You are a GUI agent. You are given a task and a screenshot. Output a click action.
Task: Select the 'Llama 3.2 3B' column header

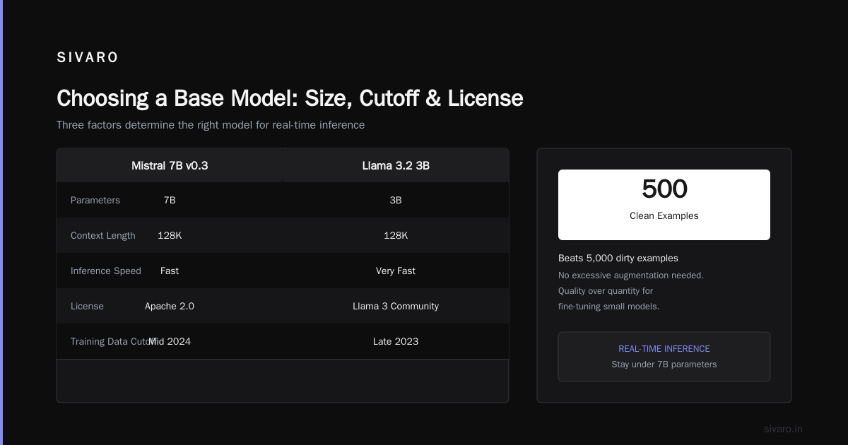(396, 165)
